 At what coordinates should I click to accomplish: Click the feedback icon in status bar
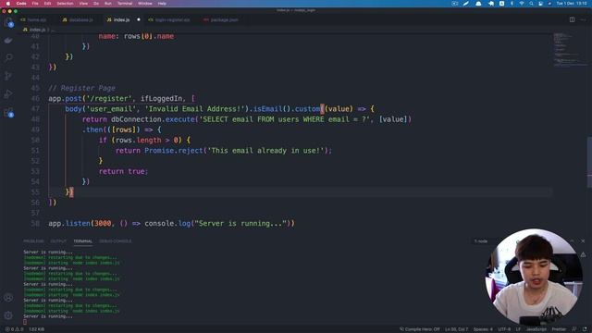point(574,329)
